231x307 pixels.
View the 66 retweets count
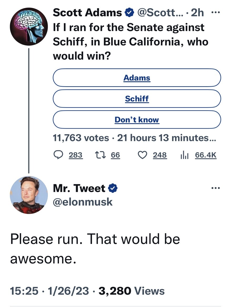[x=115, y=155]
